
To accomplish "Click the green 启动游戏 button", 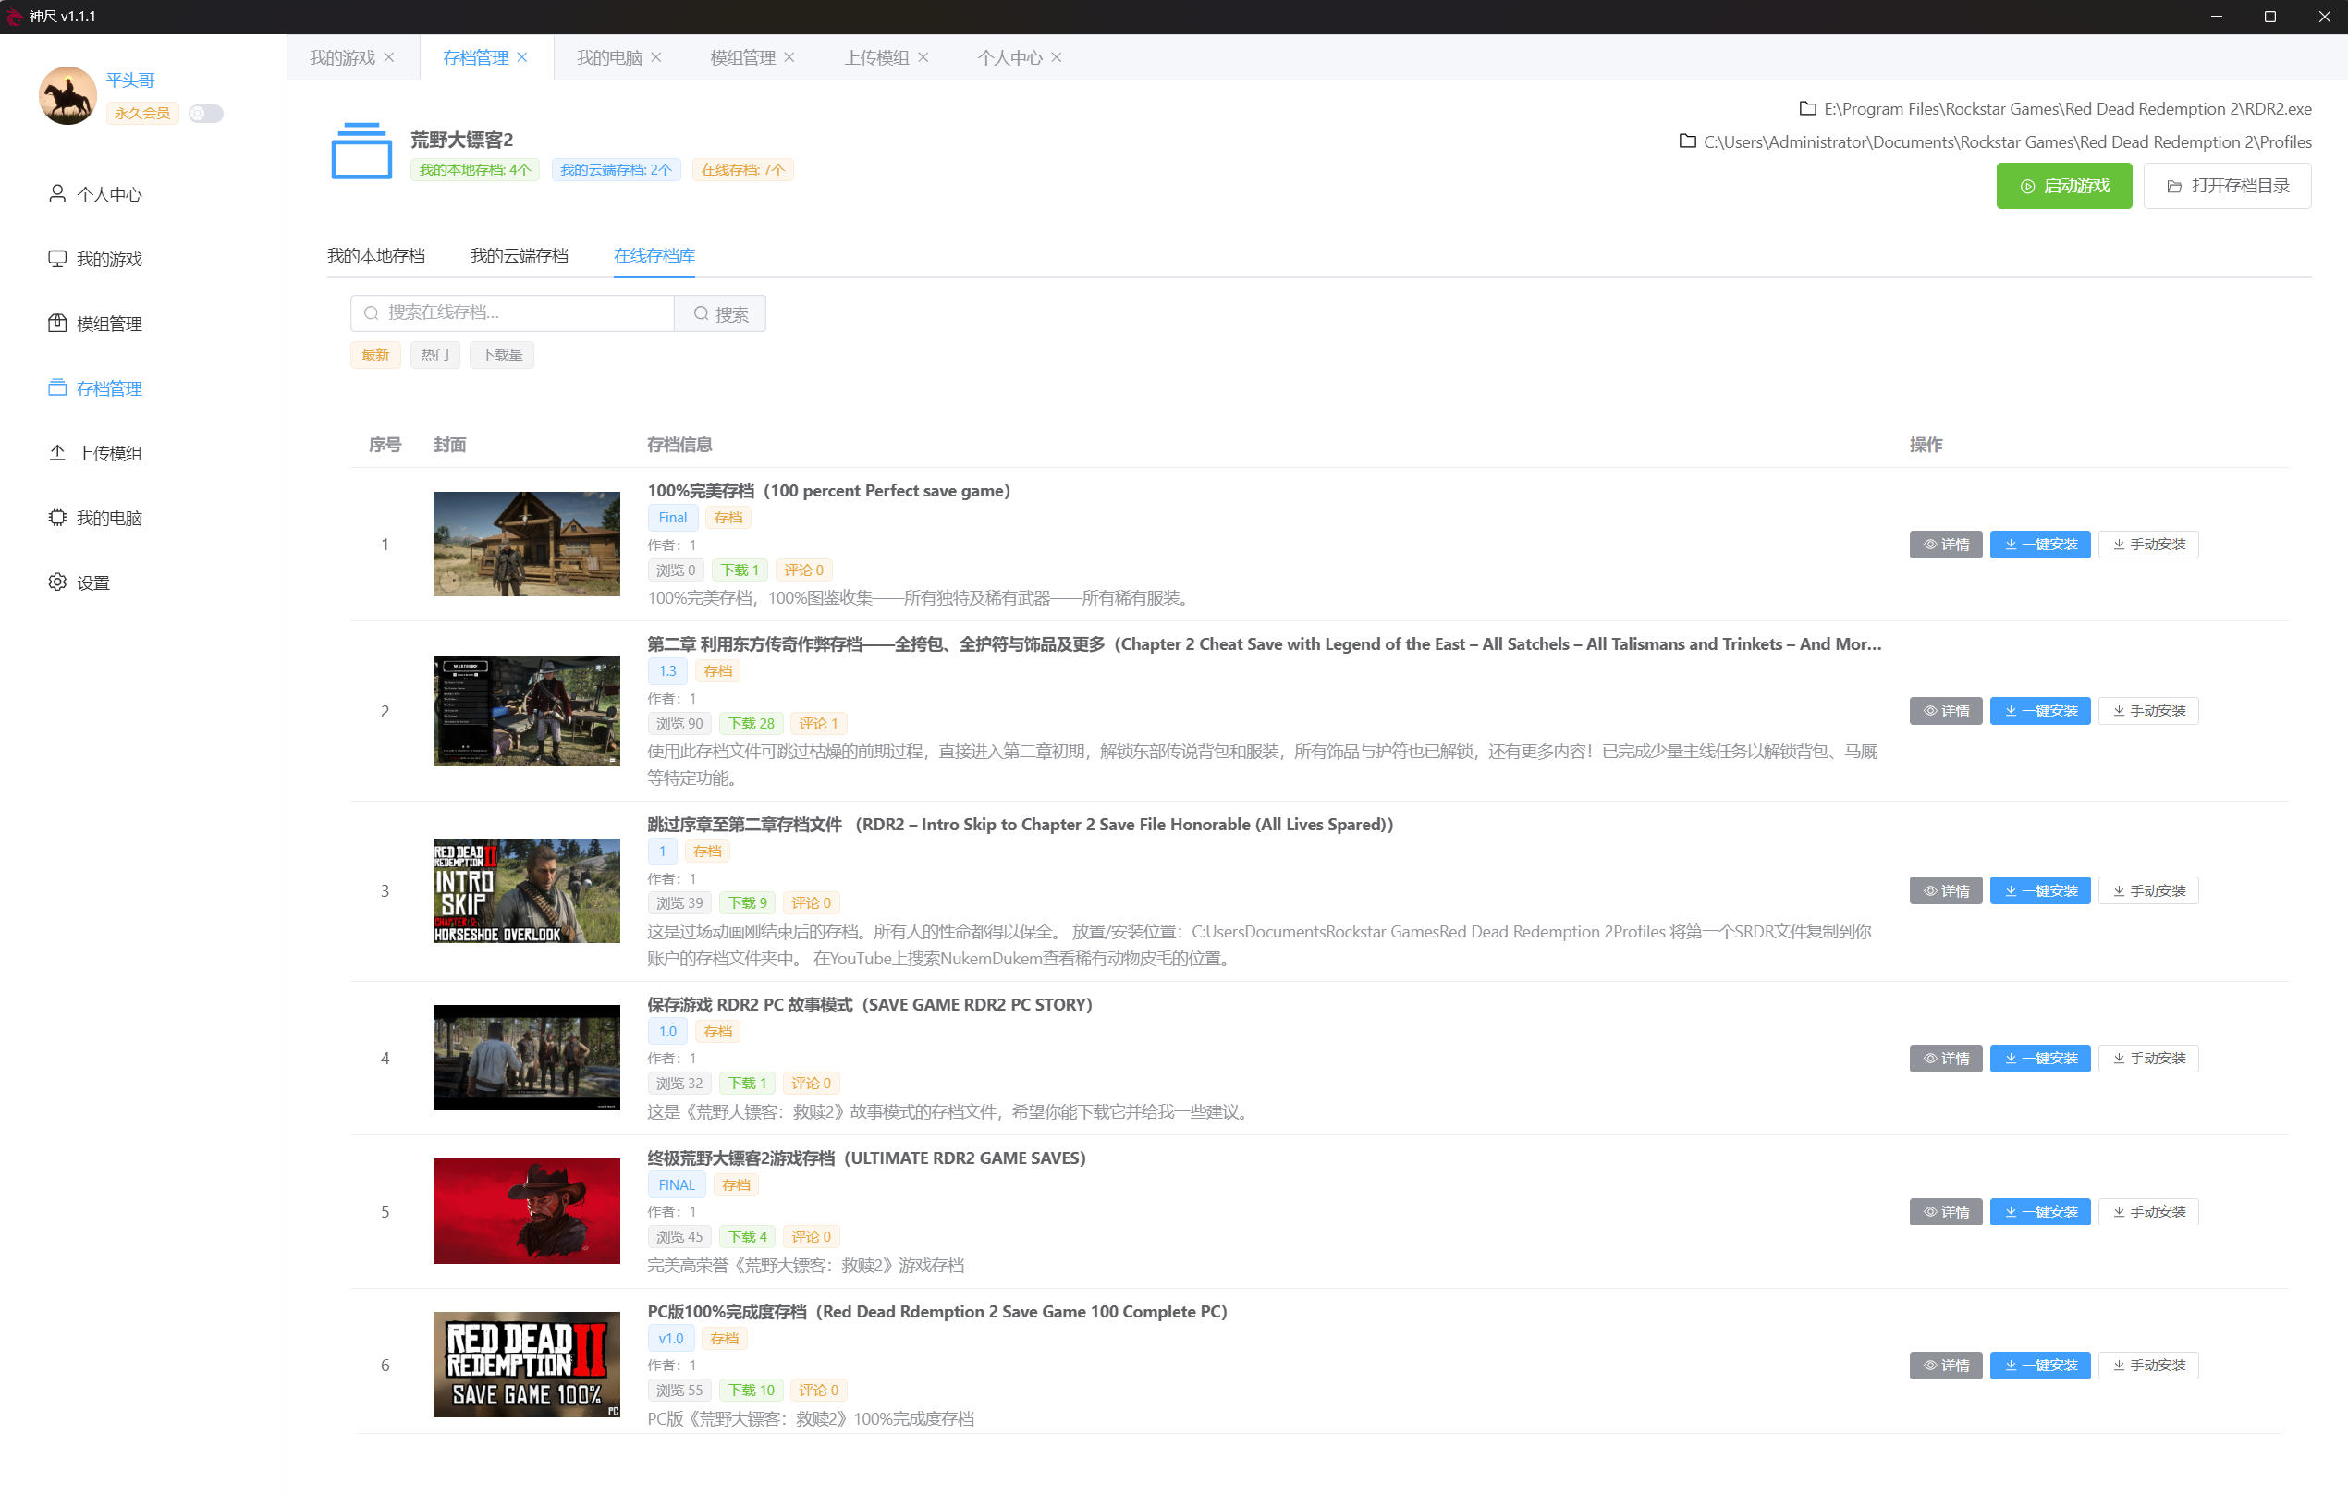I will pyautogui.click(x=2064, y=186).
